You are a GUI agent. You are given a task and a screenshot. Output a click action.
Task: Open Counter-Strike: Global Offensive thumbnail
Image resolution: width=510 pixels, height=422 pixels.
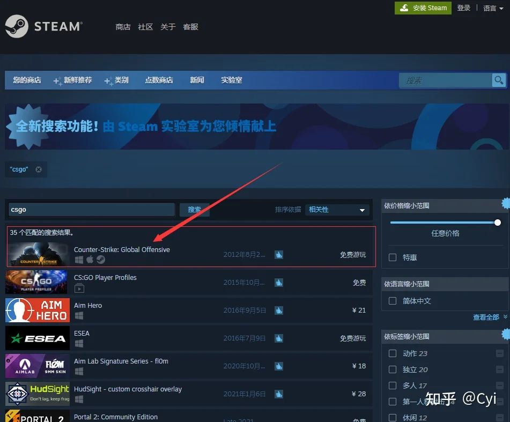pyautogui.click(x=38, y=254)
